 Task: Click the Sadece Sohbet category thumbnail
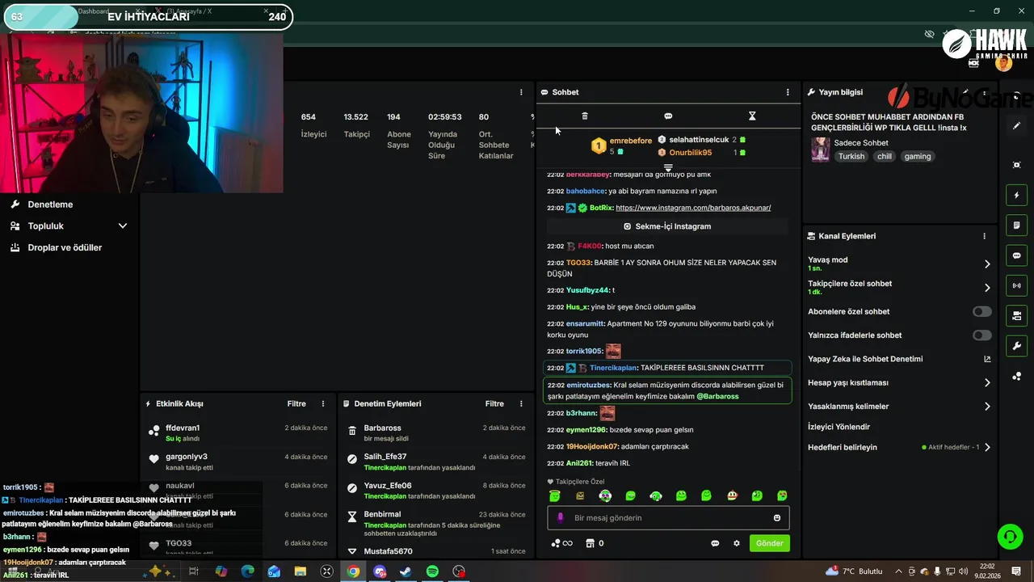point(820,150)
